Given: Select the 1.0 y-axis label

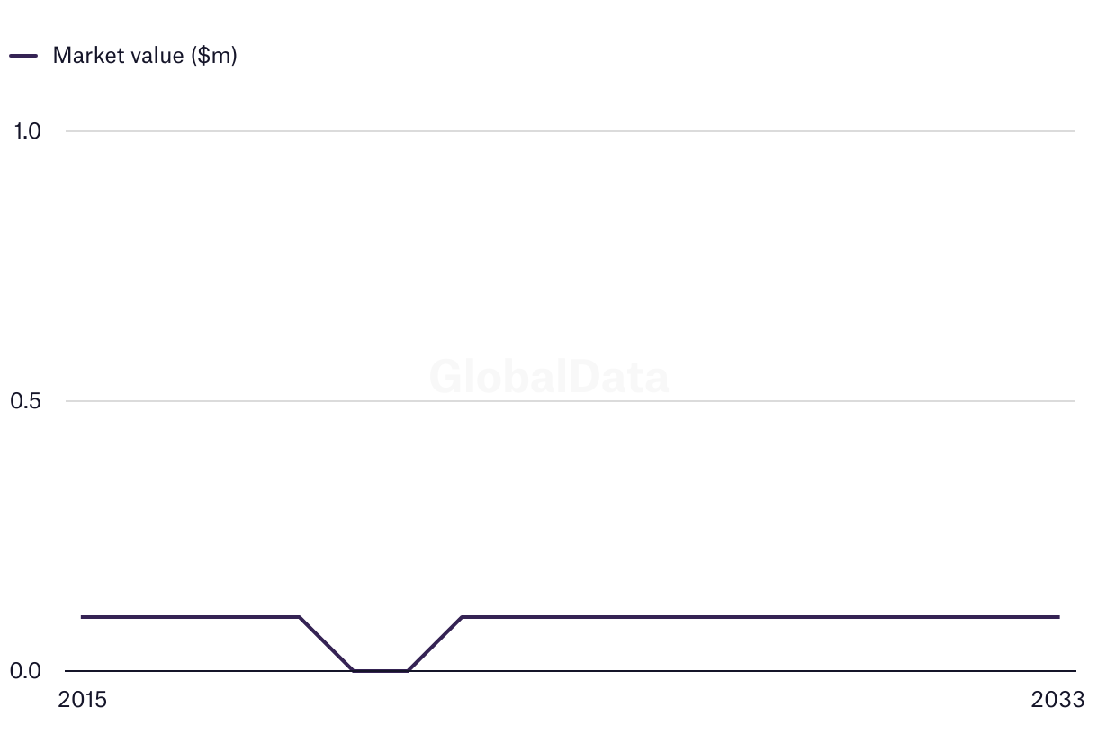Looking at the screenshot, I should coord(27,131).
